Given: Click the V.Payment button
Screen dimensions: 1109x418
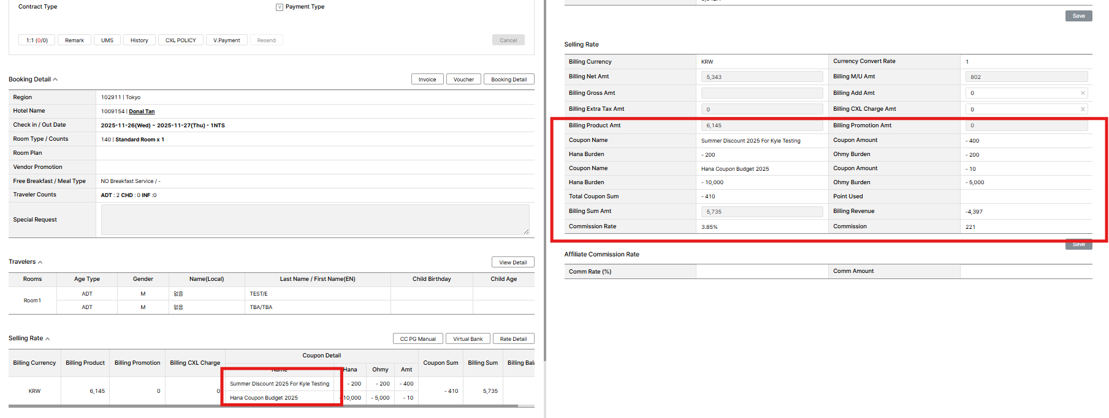Looking at the screenshot, I should pyautogui.click(x=227, y=40).
